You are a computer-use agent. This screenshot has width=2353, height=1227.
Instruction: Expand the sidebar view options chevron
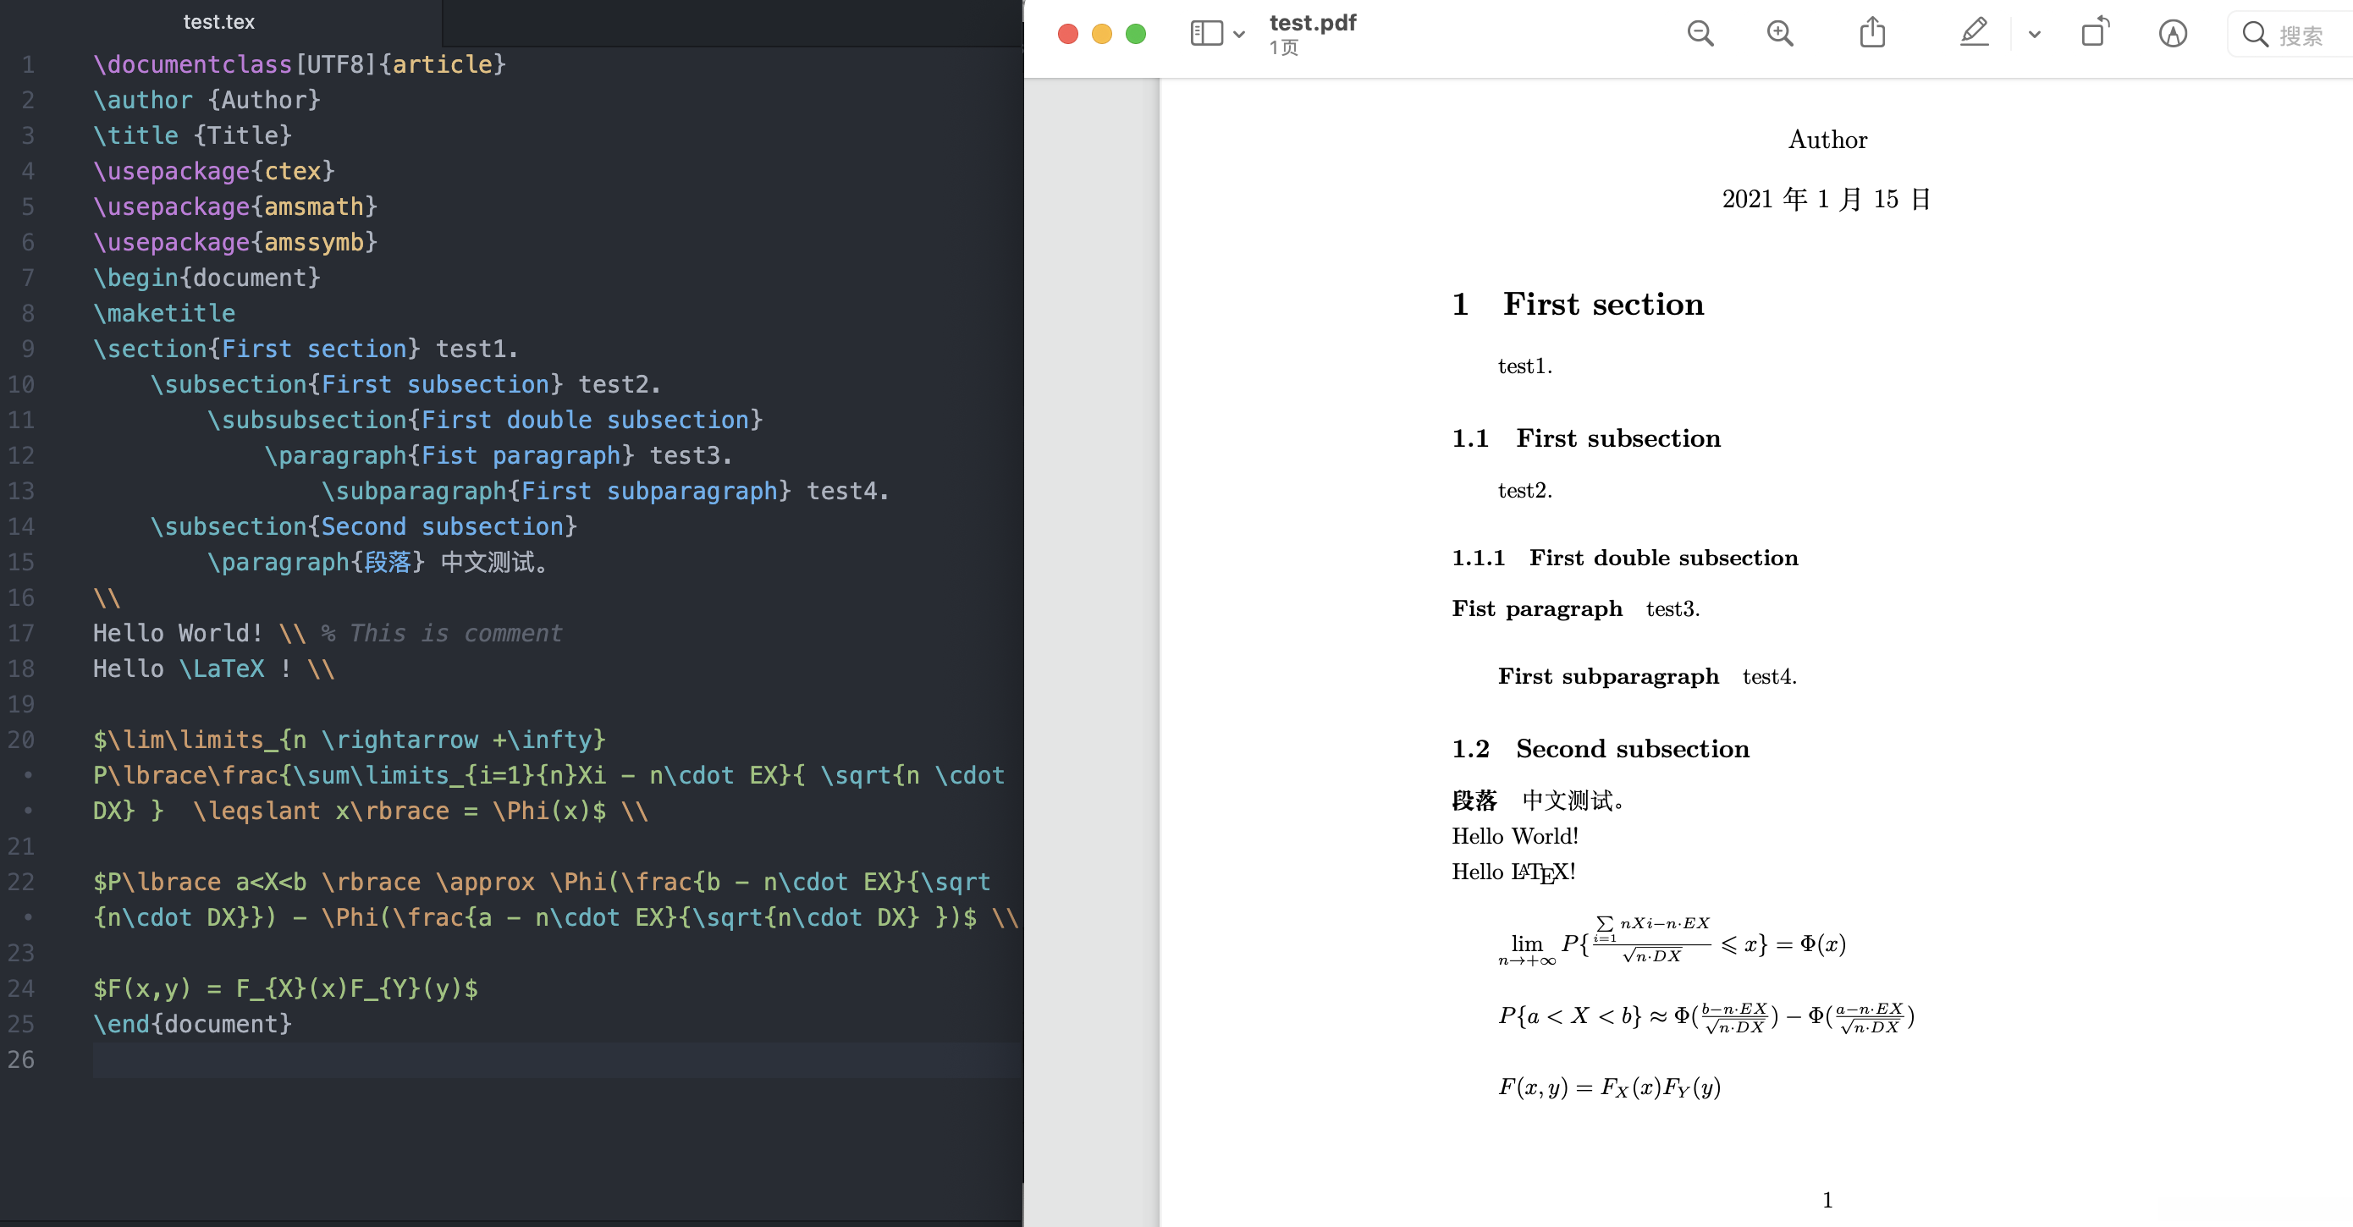[1238, 35]
